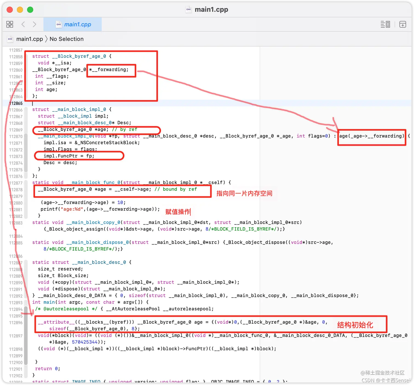Viewport: 414px width, 385px height.
Task: Click the 'size_t Block_size;' code line
Action: 63,275
